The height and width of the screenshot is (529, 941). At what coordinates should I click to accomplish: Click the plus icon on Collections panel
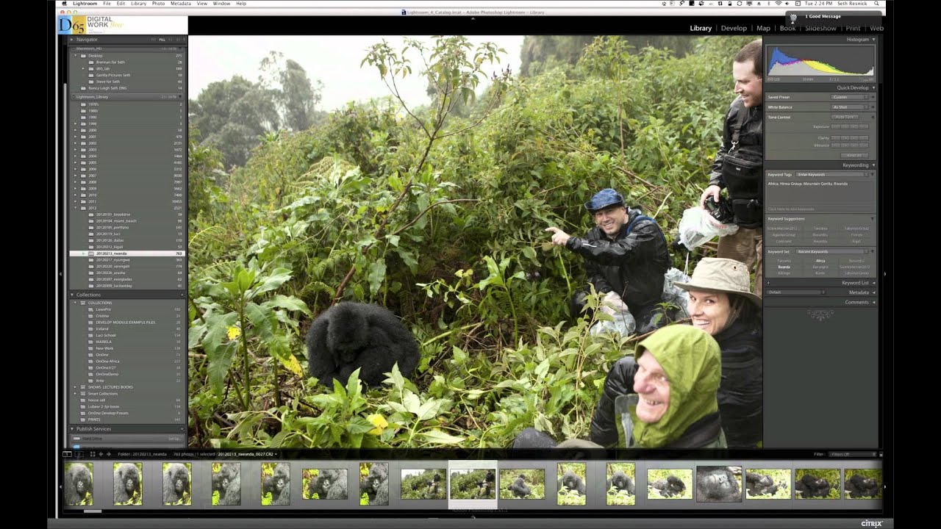(182, 295)
